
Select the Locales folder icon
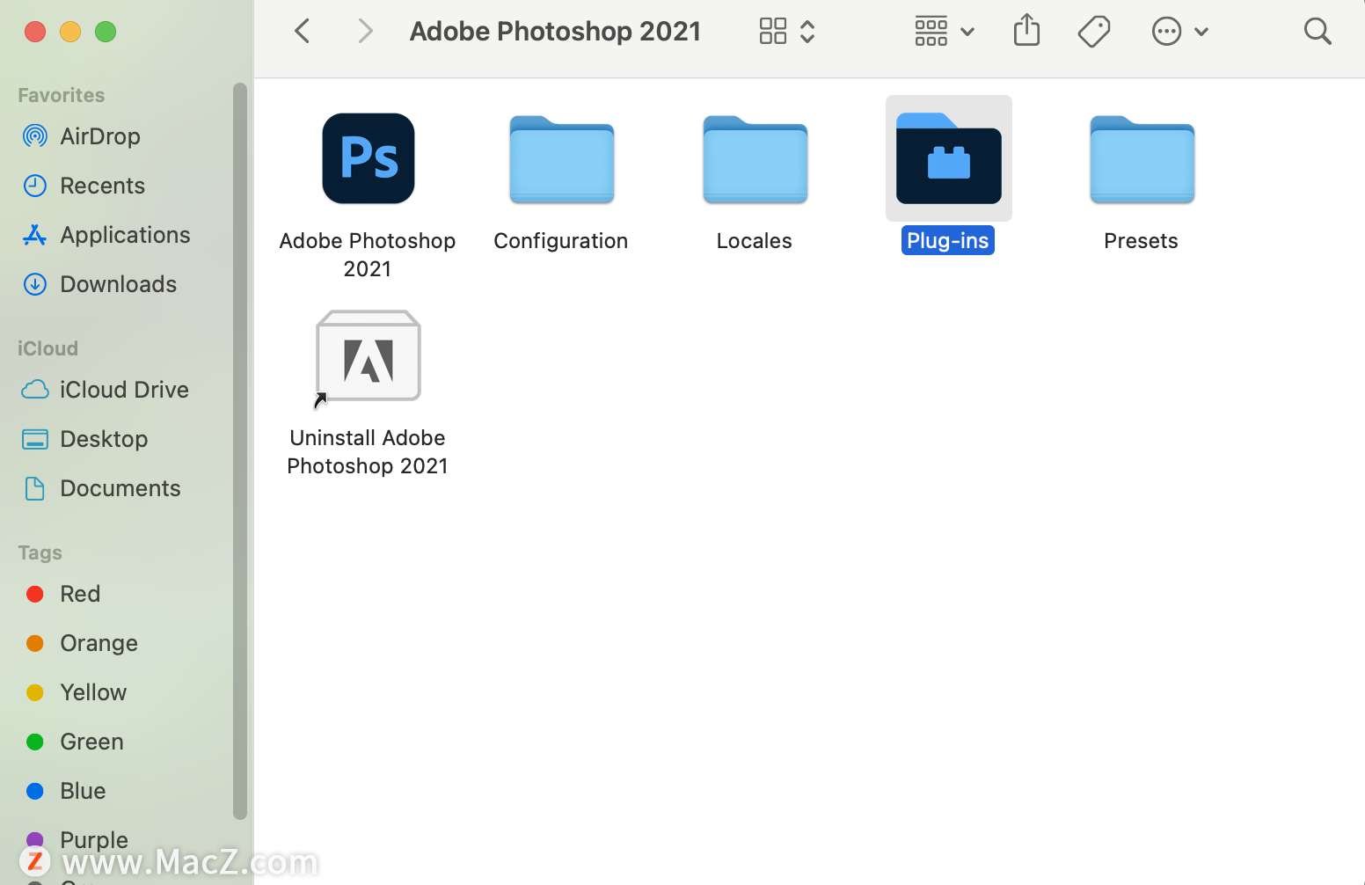click(x=755, y=159)
